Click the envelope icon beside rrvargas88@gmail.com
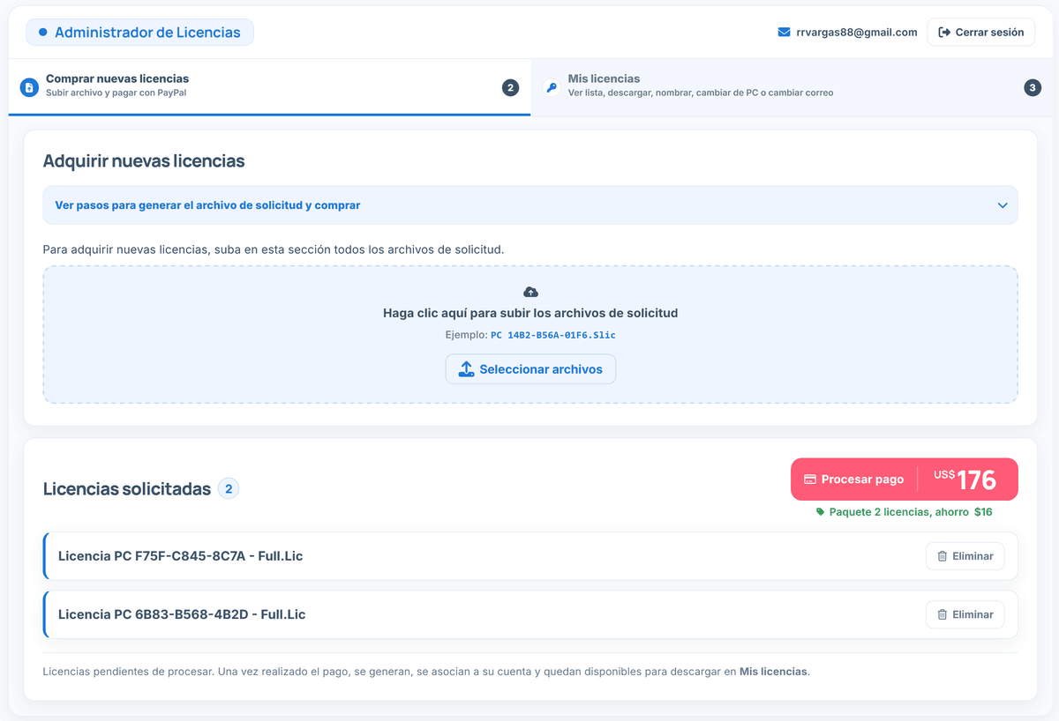This screenshot has width=1059, height=721. [784, 33]
